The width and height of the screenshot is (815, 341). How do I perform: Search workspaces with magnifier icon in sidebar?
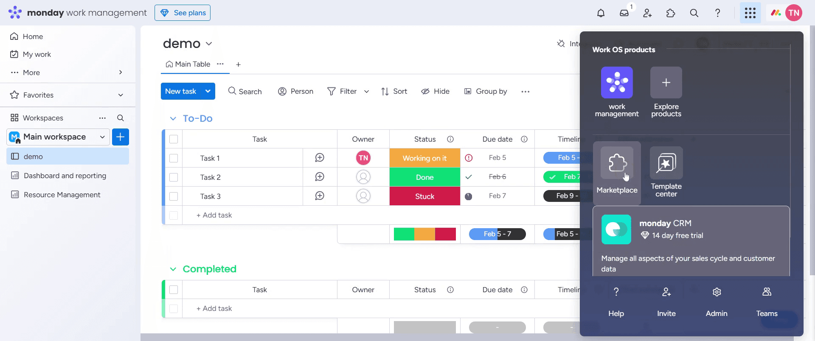click(x=121, y=118)
